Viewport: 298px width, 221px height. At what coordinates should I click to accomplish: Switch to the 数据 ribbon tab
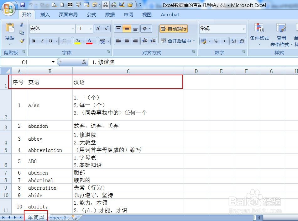click(x=109, y=14)
